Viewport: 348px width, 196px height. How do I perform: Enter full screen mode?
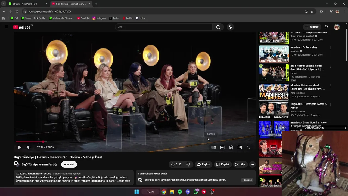[x=248, y=147]
